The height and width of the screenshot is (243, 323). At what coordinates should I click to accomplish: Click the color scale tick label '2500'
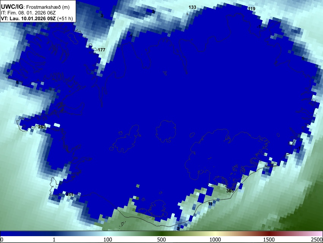click(317, 240)
